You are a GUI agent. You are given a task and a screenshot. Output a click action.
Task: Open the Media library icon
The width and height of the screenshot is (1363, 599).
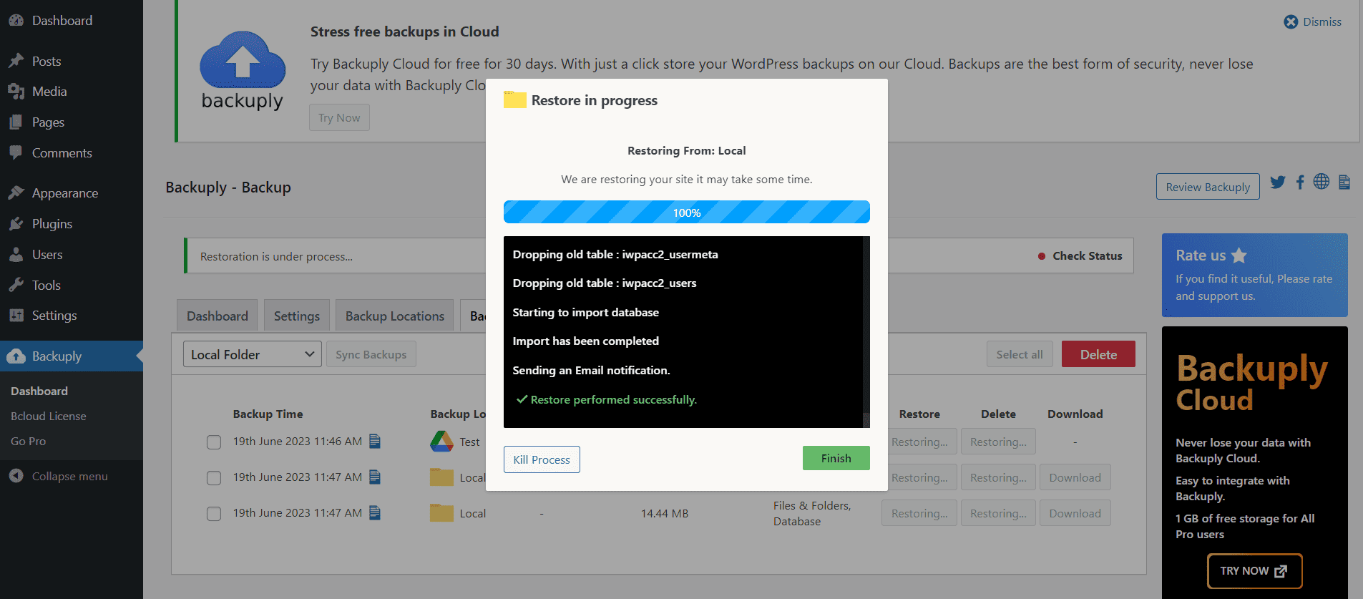pyautogui.click(x=16, y=92)
